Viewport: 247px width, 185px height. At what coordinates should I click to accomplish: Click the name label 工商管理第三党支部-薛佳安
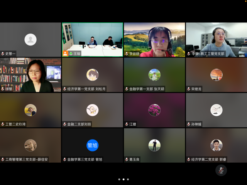27,159
